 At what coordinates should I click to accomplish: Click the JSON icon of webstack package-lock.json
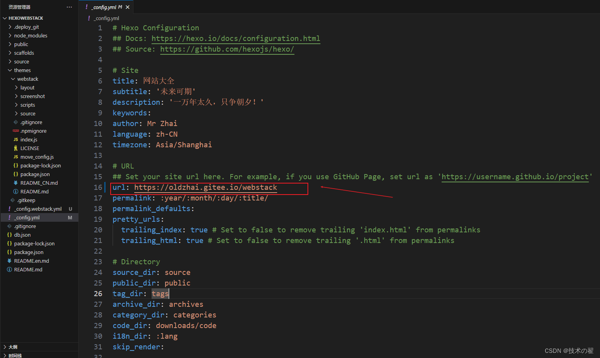click(x=16, y=165)
